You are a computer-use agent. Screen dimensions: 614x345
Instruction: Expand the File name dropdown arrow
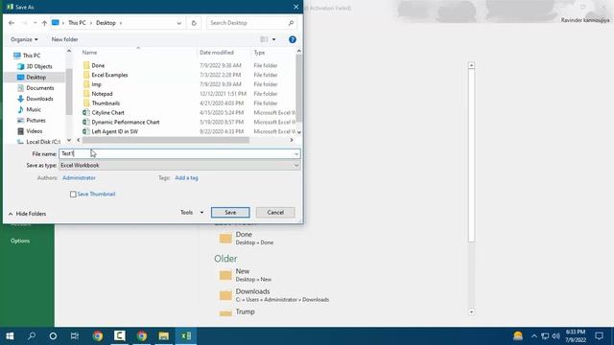point(296,153)
